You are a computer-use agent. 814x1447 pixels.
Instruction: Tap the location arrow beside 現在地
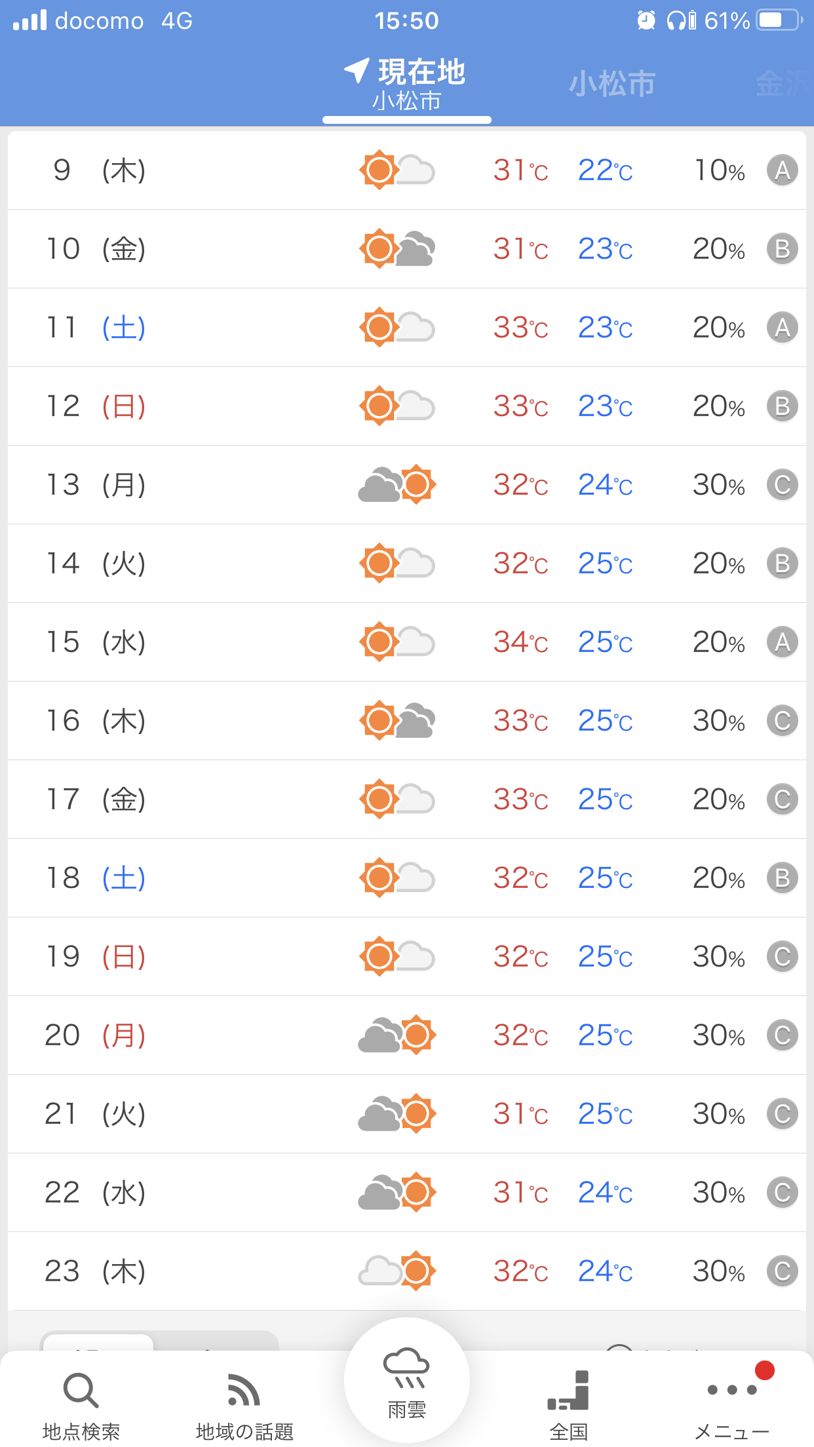[x=357, y=70]
